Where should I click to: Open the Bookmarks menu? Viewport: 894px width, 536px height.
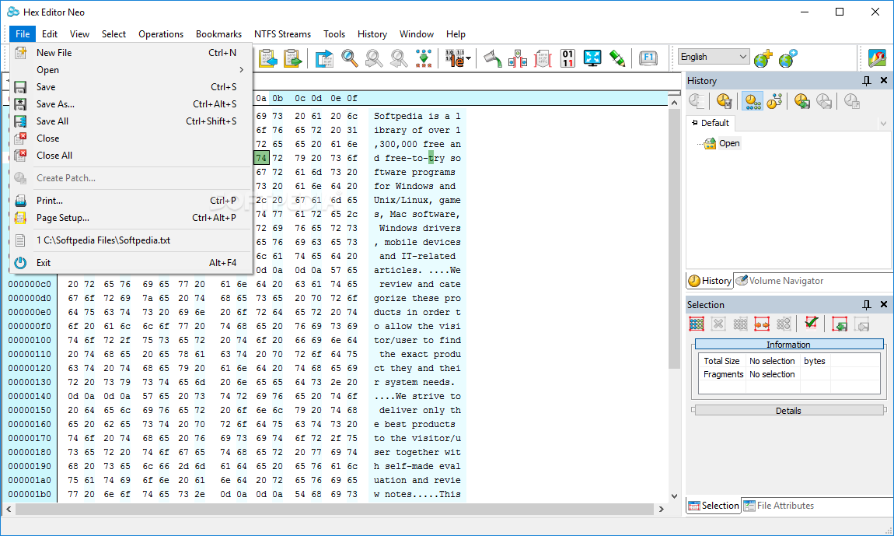point(218,34)
